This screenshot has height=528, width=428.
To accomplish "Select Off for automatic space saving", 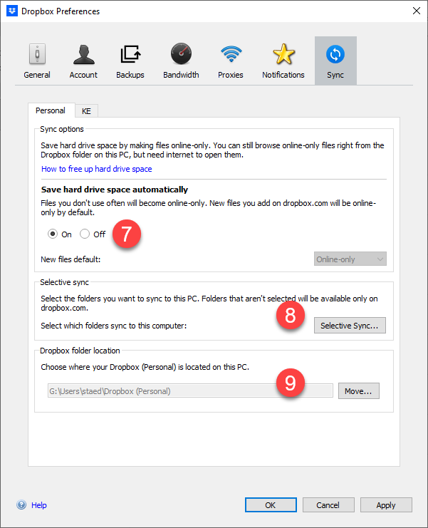I will coord(85,234).
